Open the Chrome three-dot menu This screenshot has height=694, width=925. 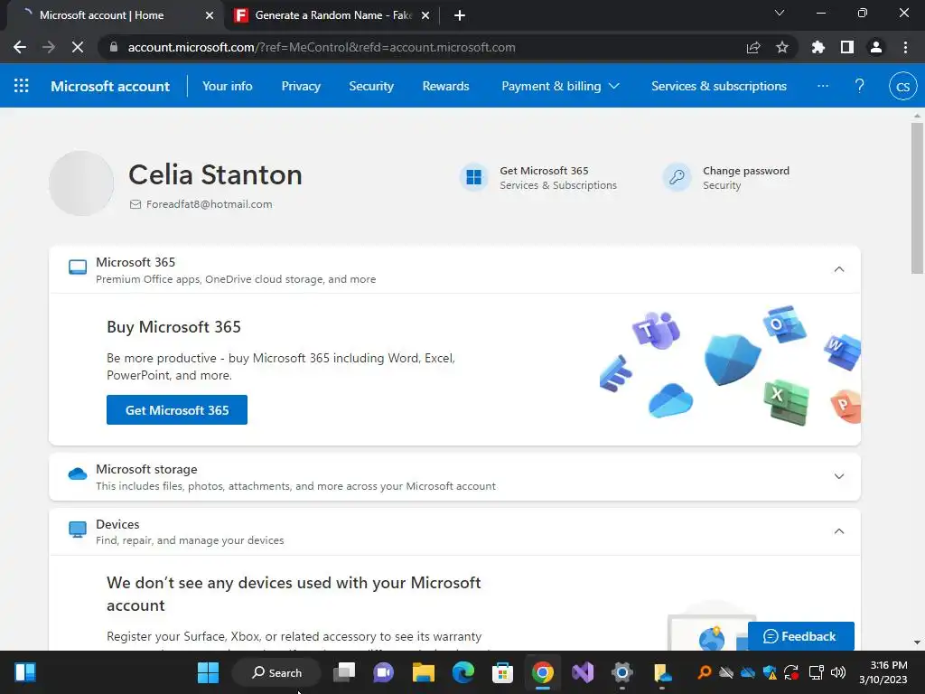click(905, 47)
